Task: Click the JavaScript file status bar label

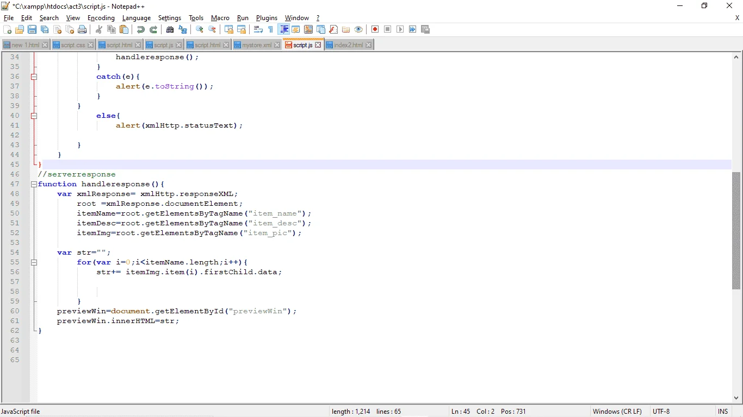Action: [21, 412]
